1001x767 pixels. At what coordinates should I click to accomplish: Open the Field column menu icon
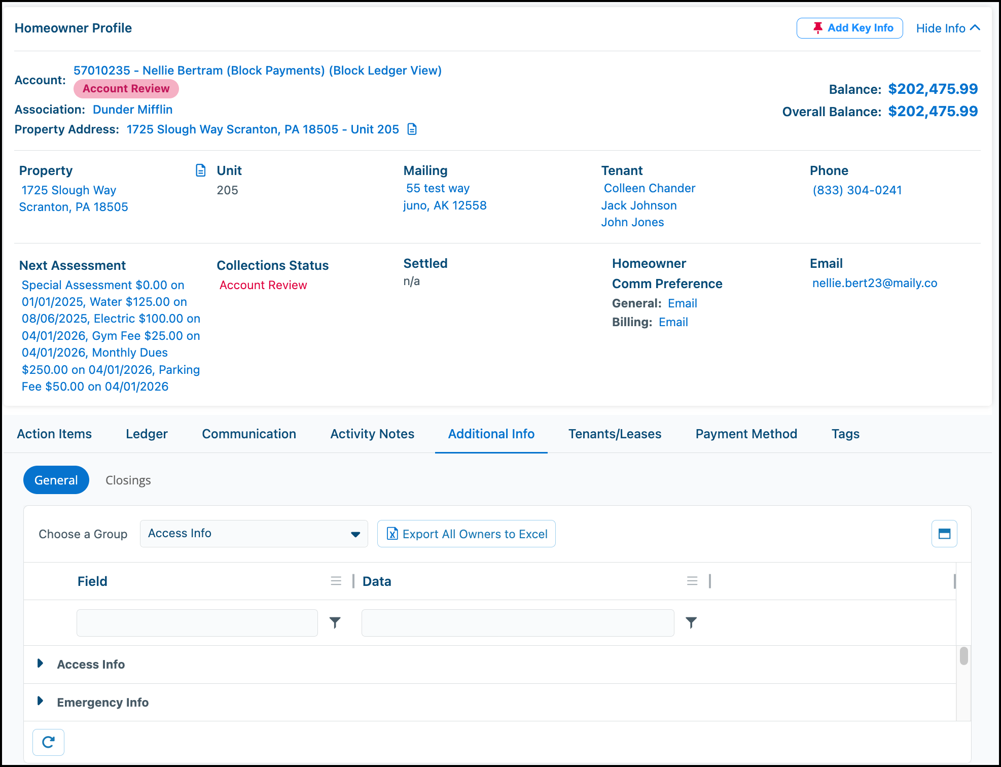(336, 581)
